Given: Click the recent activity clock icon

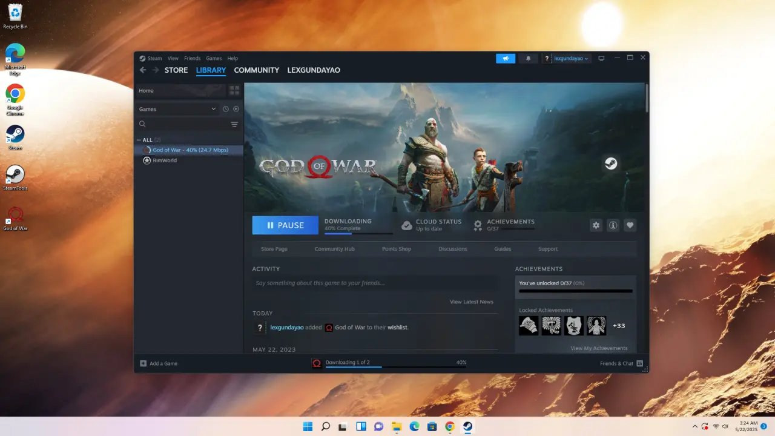Looking at the screenshot, I should pyautogui.click(x=226, y=109).
